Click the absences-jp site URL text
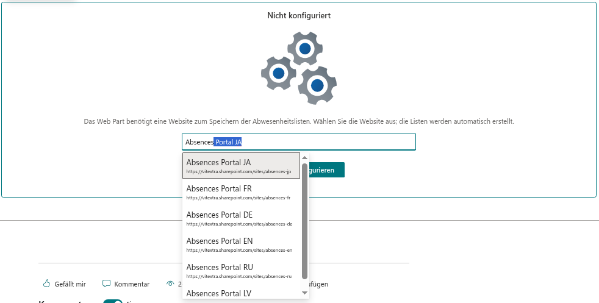Image resolution: width=599 pixels, height=303 pixels. point(239,172)
